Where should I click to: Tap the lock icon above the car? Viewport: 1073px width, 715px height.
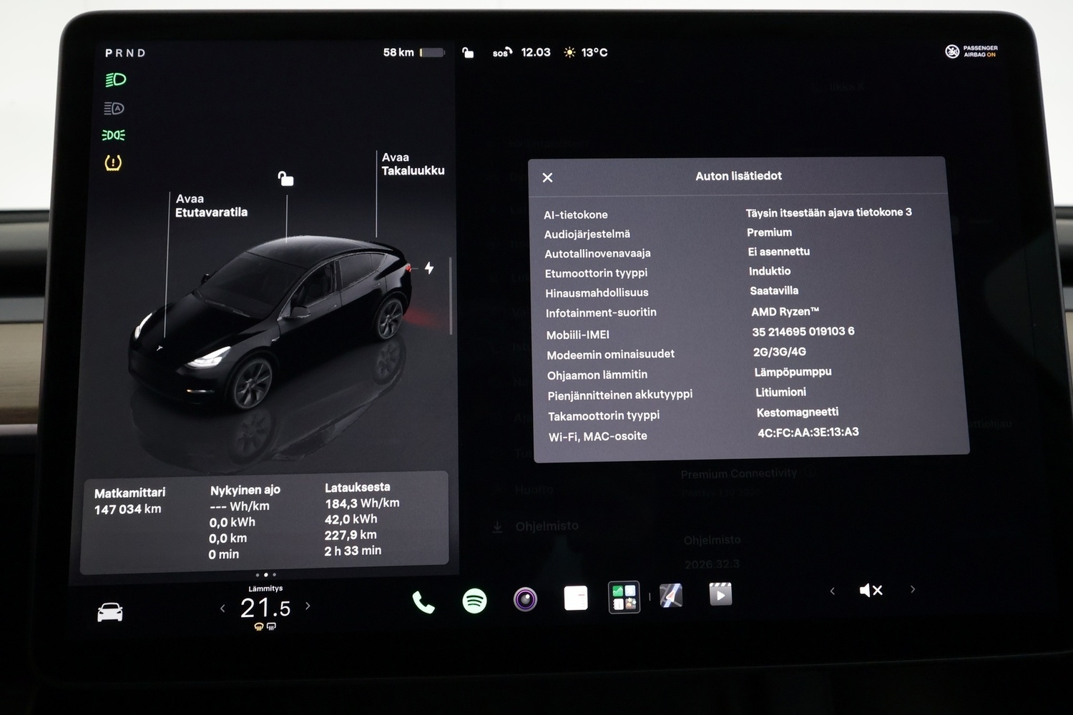[x=285, y=178]
